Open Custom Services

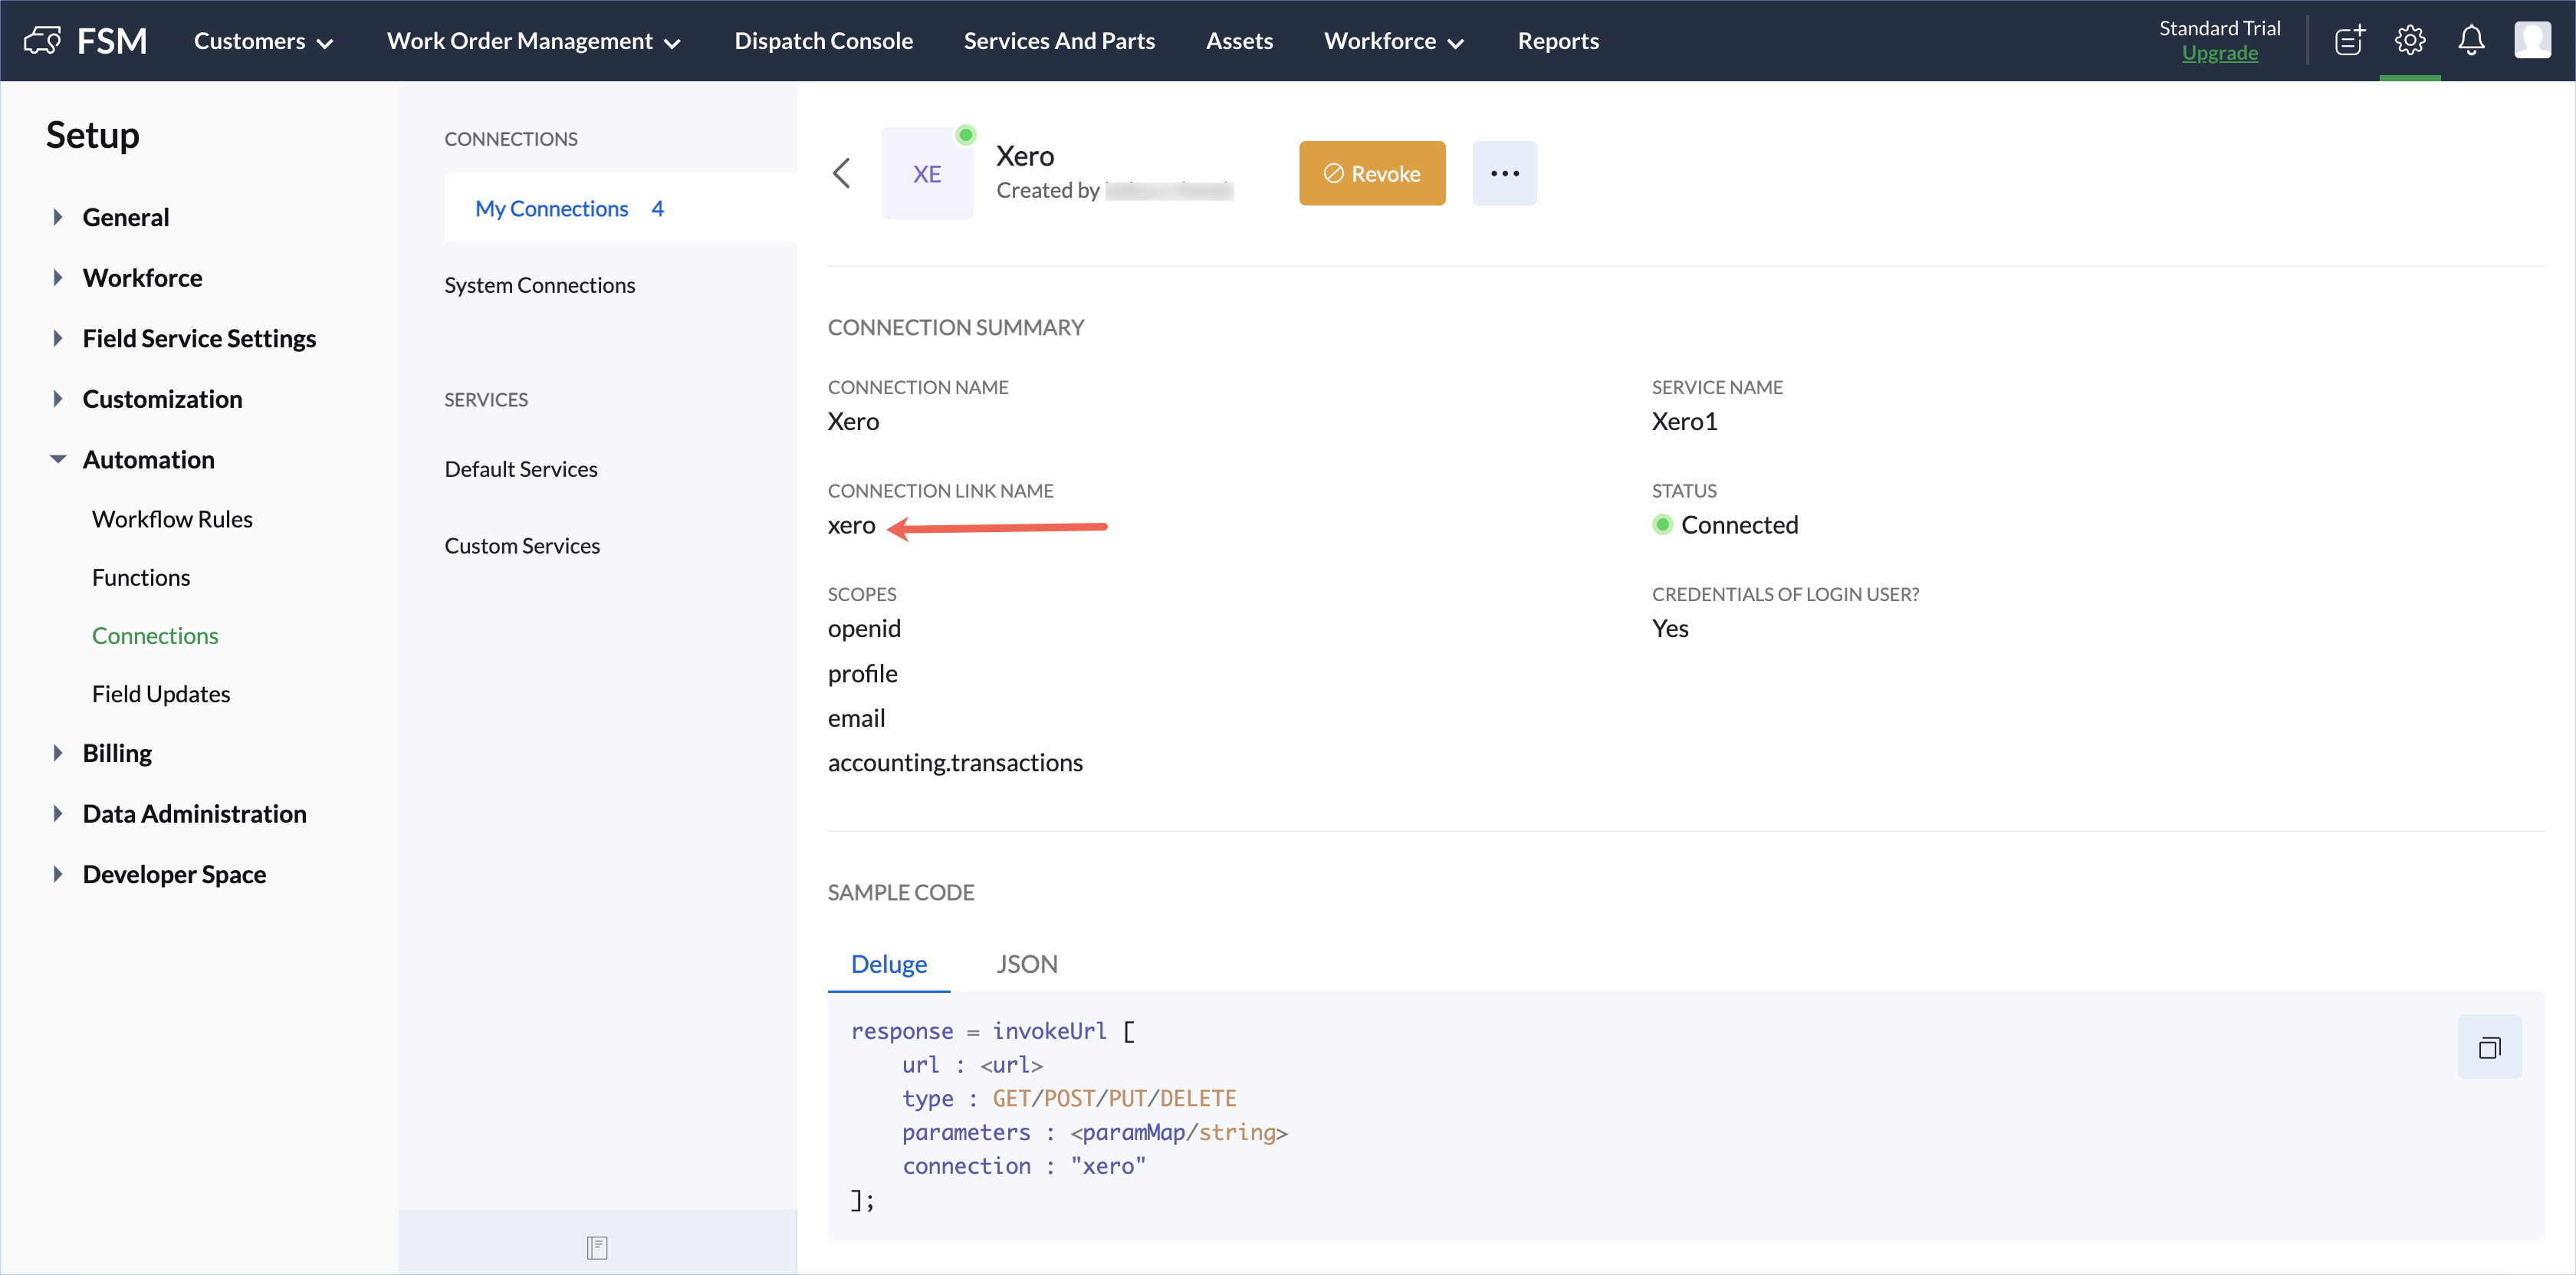(x=522, y=546)
